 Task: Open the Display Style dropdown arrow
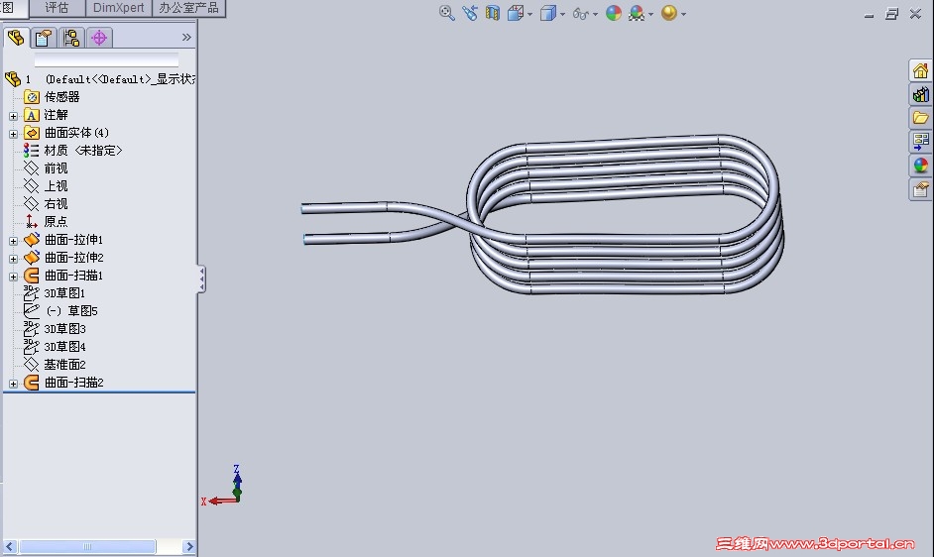click(x=562, y=14)
